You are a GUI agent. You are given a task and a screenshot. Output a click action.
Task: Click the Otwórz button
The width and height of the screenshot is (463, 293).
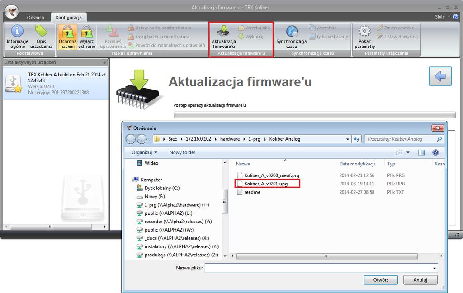pos(381,280)
